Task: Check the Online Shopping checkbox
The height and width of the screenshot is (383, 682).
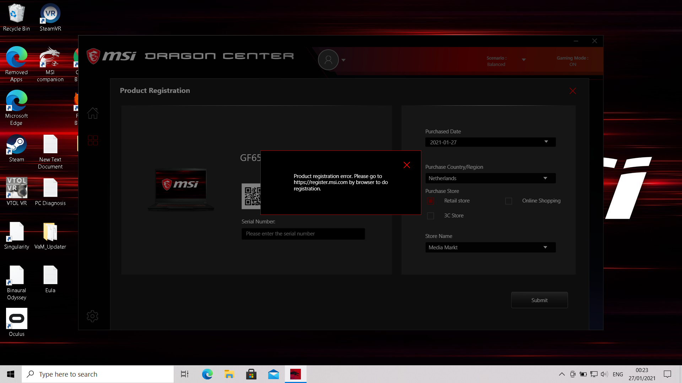Action: click(509, 201)
